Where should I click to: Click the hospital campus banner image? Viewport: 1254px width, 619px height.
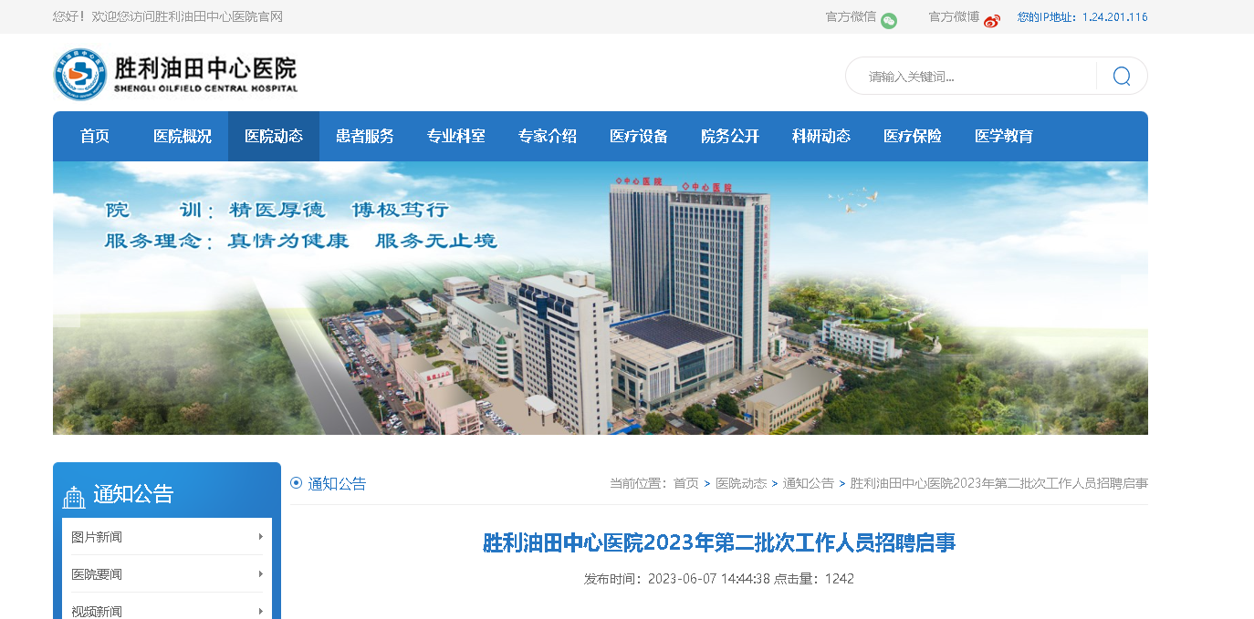(x=601, y=298)
